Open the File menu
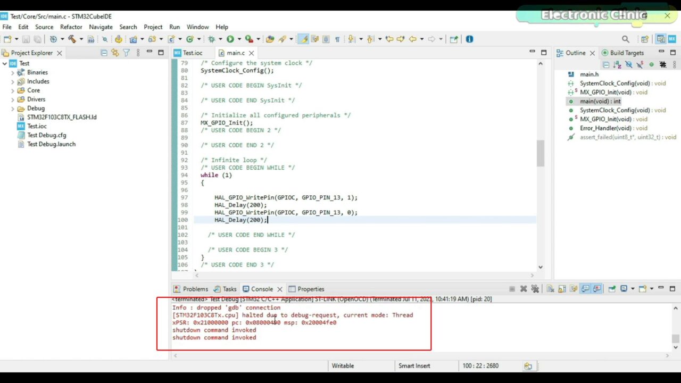The width and height of the screenshot is (681, 383). [7, 27]
